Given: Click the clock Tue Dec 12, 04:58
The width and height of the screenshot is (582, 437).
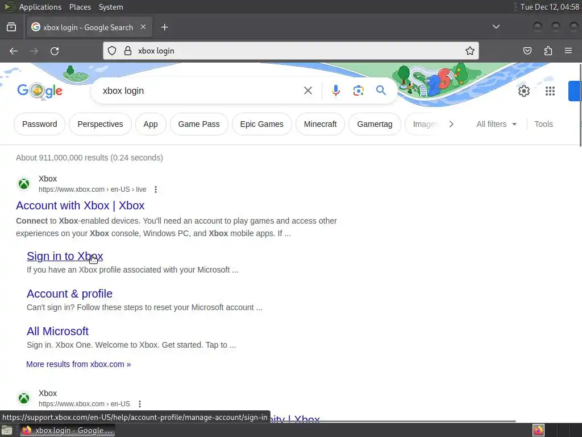Looking at the screenshot, I should [550, 7].
